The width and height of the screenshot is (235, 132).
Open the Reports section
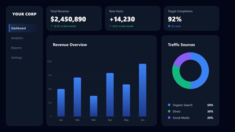[16, 48]
